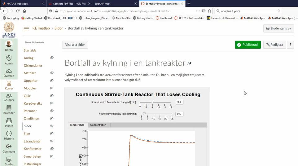Open the three-dots page options menu
This screenshot has height=166, width=298.
290,45
